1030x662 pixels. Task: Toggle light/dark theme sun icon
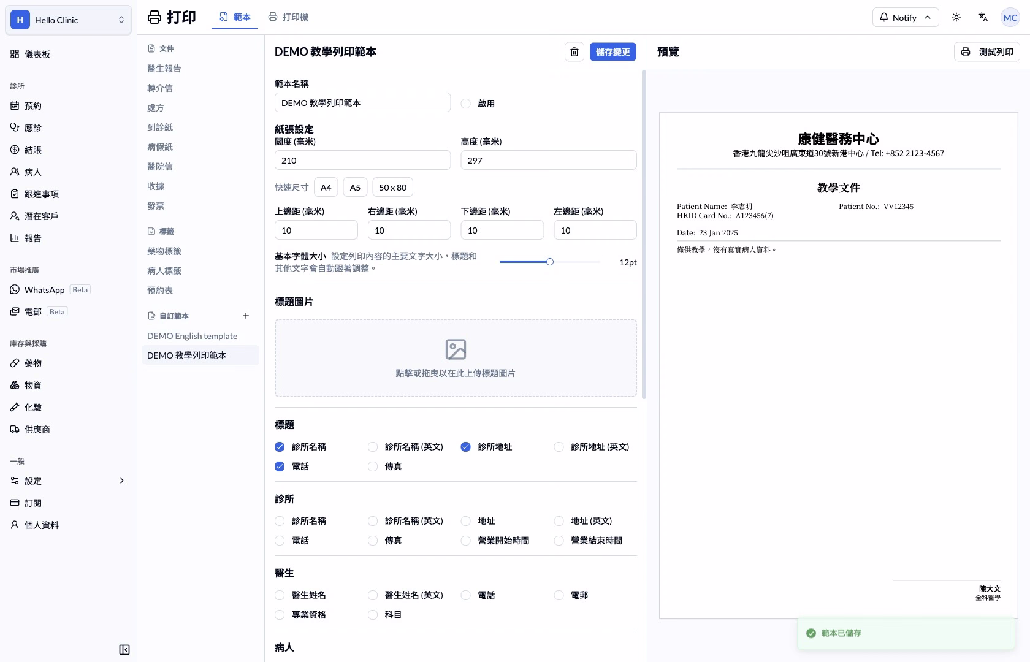956,18
